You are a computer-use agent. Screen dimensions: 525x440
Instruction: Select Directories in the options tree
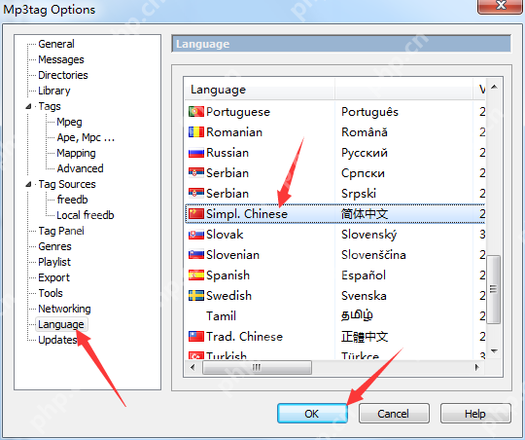coord(63,75)
